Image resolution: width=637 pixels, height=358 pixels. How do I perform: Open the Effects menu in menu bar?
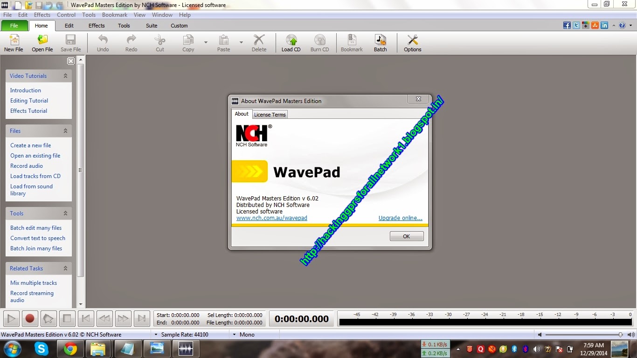tap(42, 15)
